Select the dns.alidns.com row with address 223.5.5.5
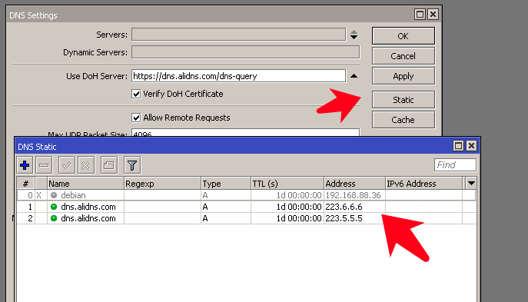Screen dimensions: 528x302 coord(247,218)
